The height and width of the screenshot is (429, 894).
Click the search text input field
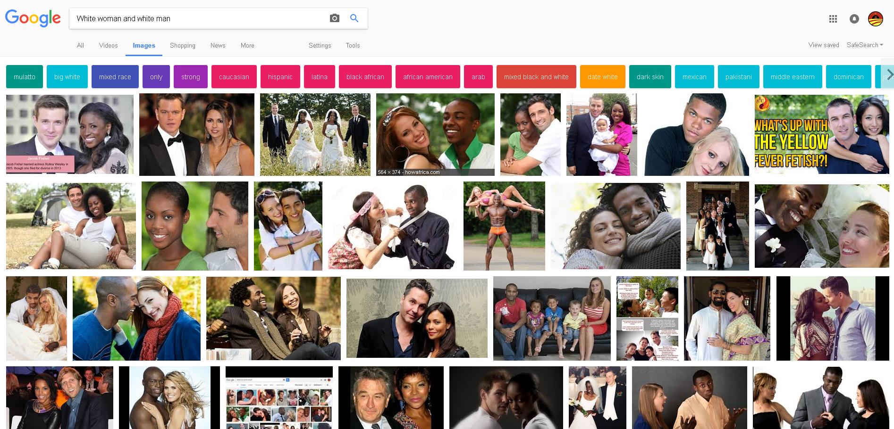198,18
